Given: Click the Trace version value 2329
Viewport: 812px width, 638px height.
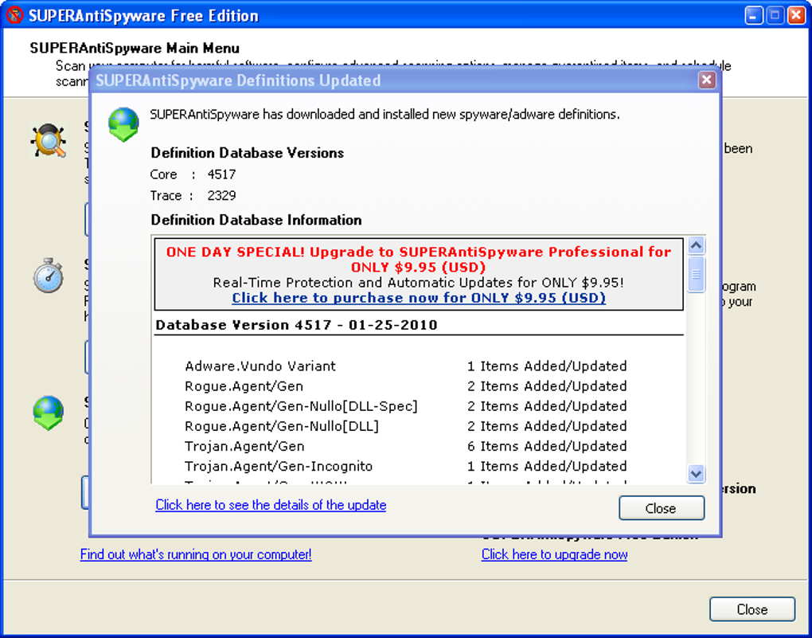Looking at the screenshot, I should [221, 195].
